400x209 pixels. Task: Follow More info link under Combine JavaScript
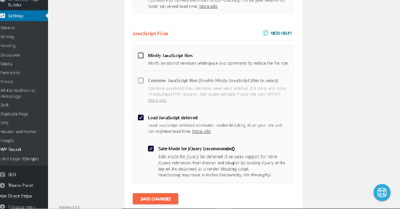click(157, 100)
